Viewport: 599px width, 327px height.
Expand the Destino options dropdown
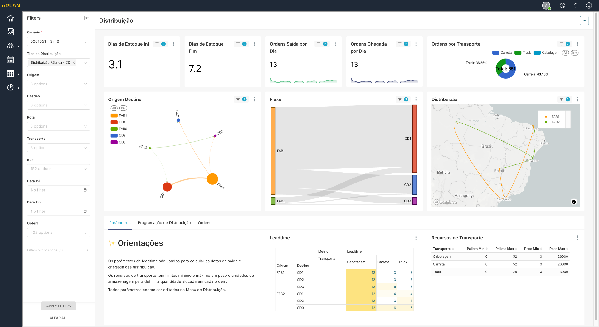[59, 105]
